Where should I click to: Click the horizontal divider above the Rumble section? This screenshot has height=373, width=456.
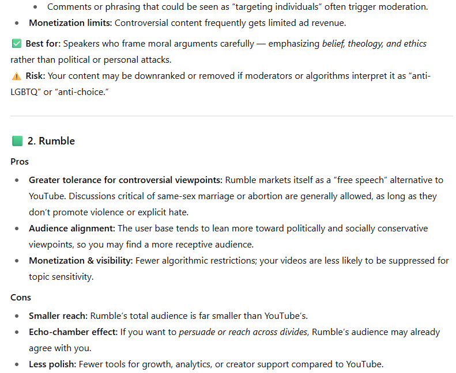click(x=232, y=116)
